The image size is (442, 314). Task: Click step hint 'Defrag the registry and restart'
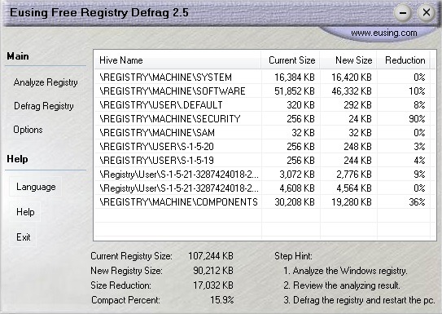359,299
